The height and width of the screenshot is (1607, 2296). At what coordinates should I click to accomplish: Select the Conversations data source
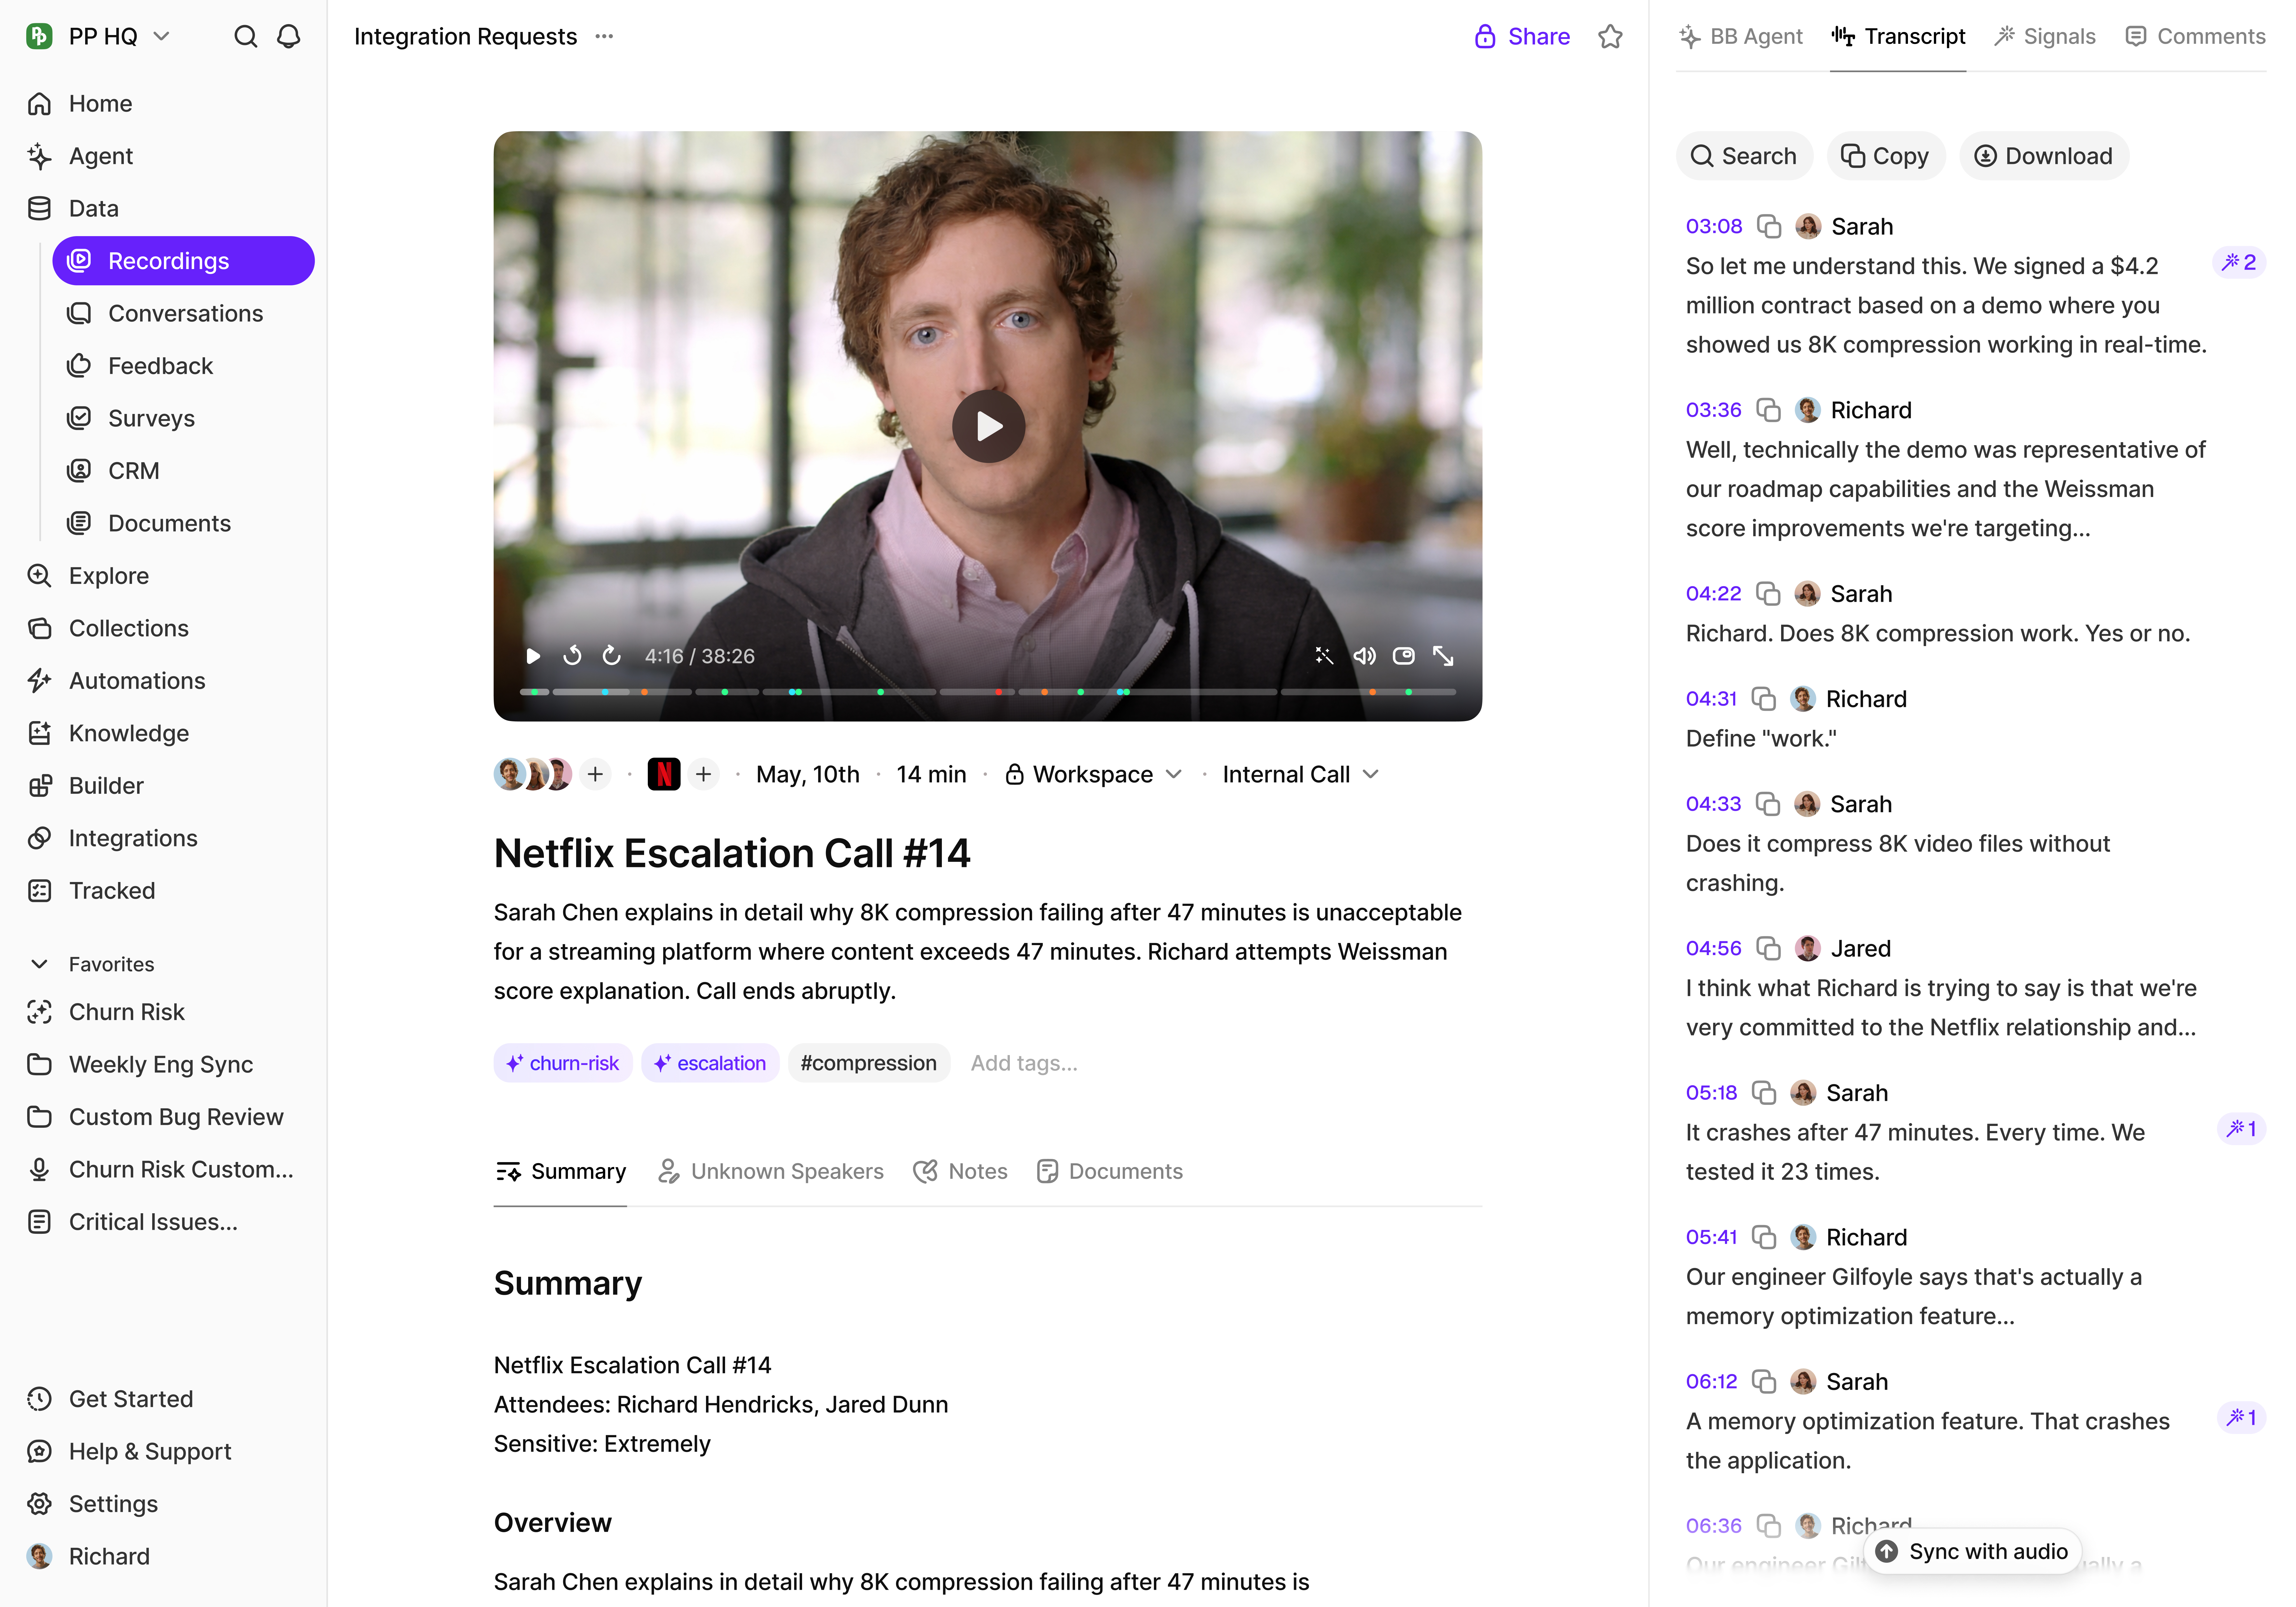pyautogui.click(x=185, y=313)
